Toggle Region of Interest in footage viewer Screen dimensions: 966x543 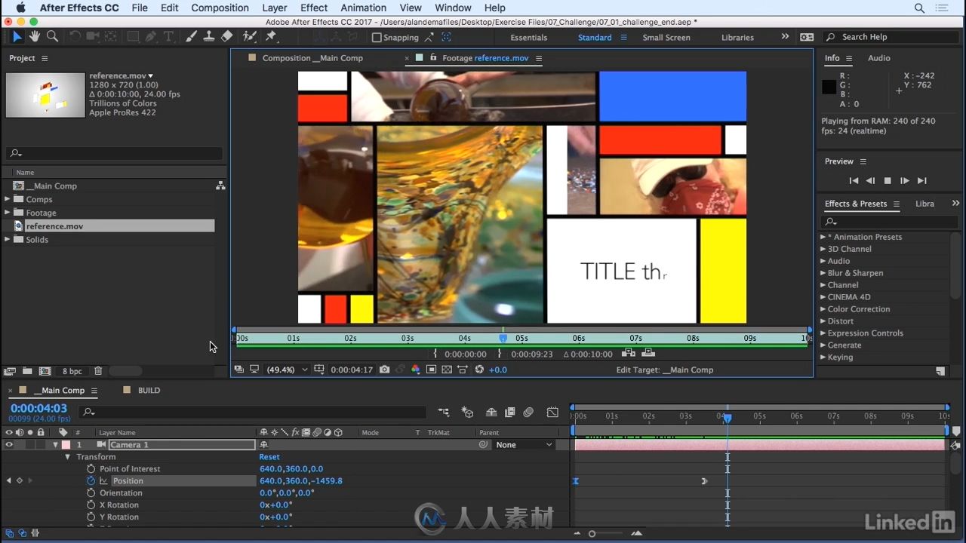pos(431,370)
